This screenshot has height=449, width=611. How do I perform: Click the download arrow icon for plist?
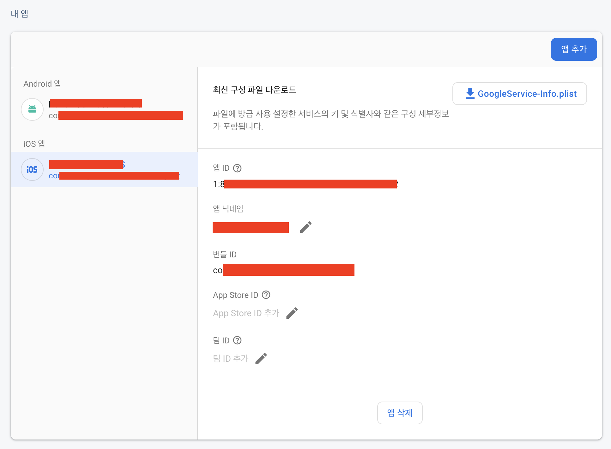click(x=470, y=94)
